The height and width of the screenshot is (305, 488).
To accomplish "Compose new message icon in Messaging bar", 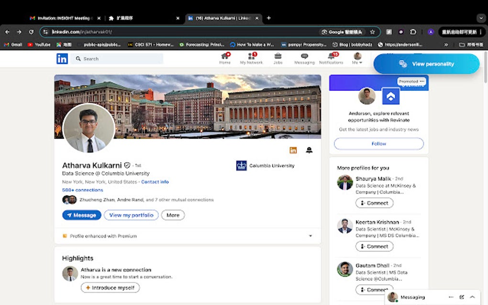I will [462, 297].
